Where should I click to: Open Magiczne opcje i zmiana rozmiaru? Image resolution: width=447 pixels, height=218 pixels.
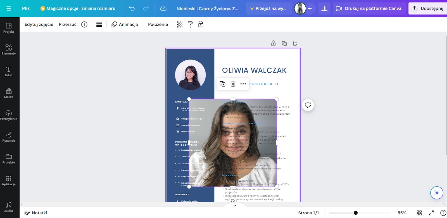pos(78,8)
